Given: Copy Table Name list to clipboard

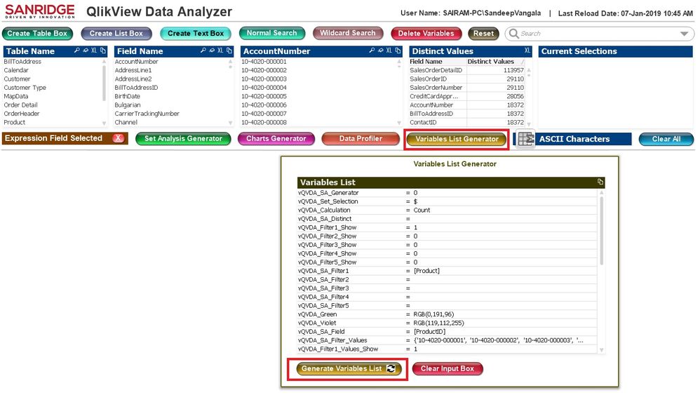Looking at the screenshot, I should [x=102, y=51].
